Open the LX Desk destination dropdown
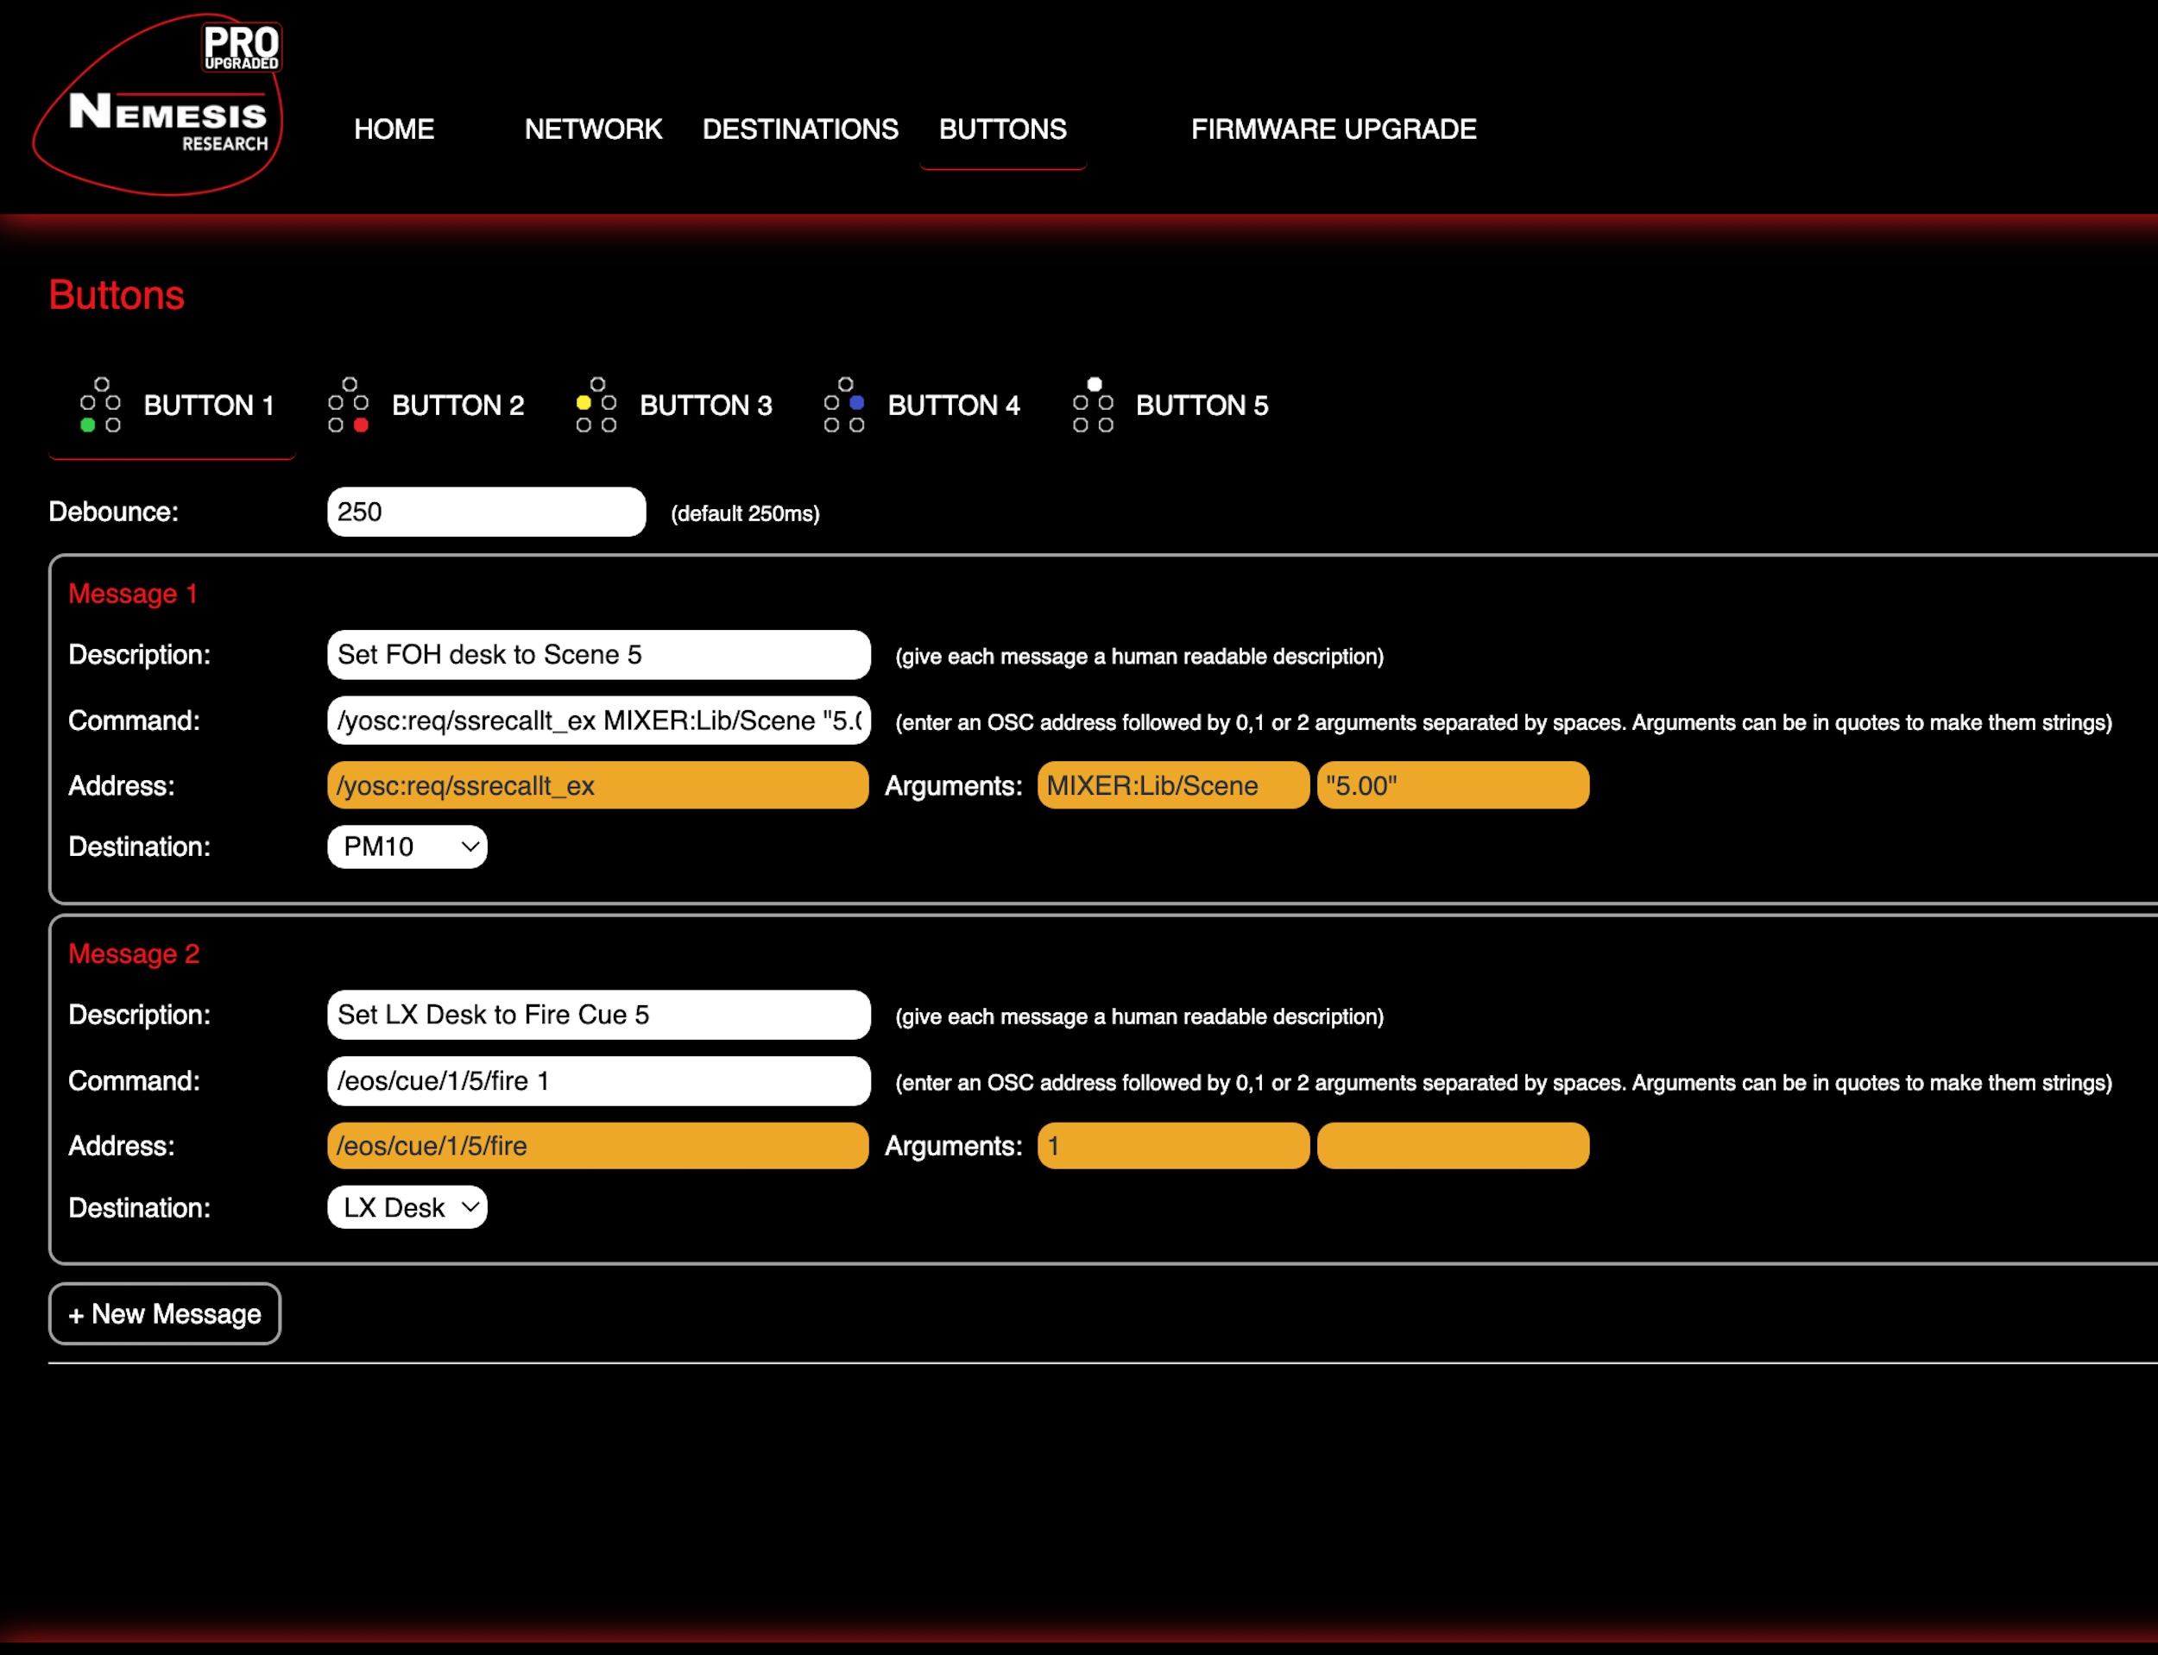The width and height of the screenshot is (2158, 1655). point(407,1208)
